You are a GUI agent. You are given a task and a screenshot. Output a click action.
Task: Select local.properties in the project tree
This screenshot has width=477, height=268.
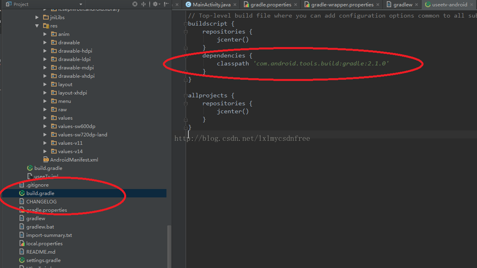click(44, 243)
